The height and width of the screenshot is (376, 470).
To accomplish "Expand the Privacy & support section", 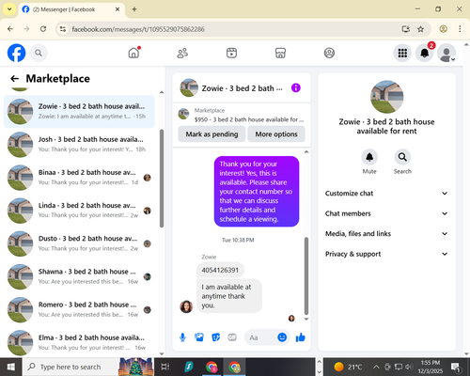I will [x=386, y=254].
